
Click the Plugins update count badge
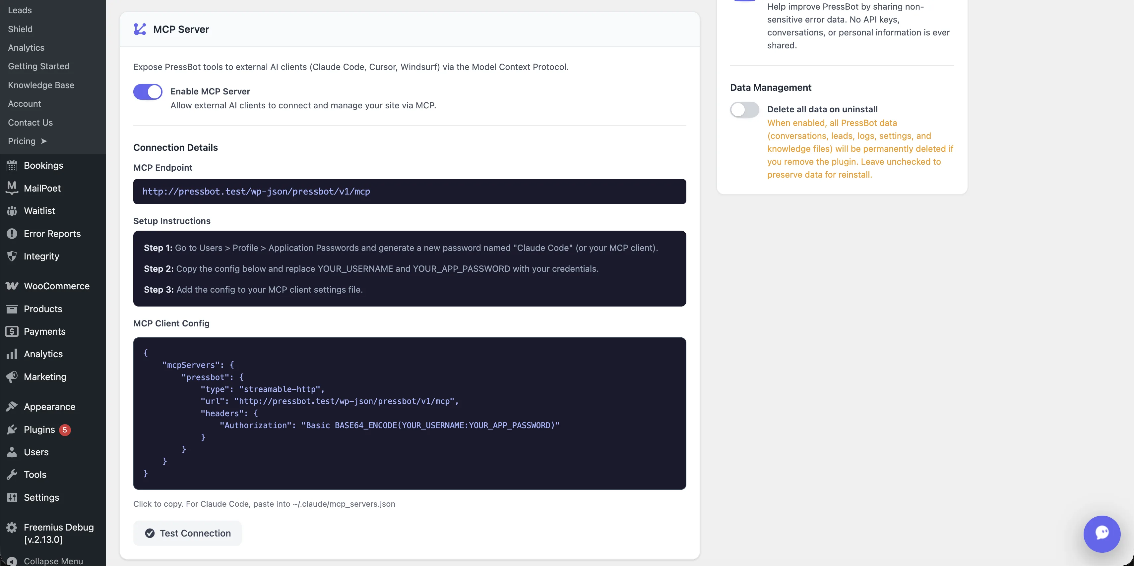[65, 429]
